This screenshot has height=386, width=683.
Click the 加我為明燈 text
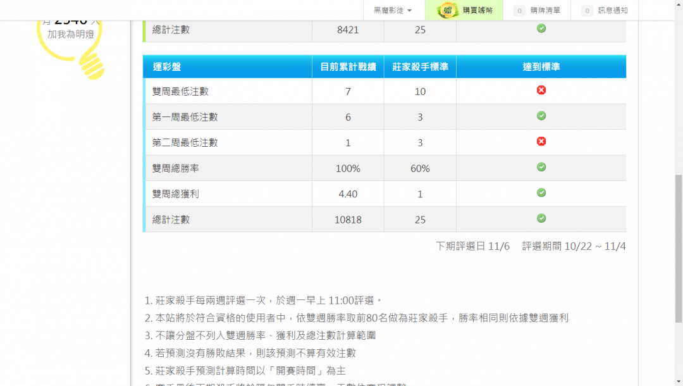pos(71,34)
